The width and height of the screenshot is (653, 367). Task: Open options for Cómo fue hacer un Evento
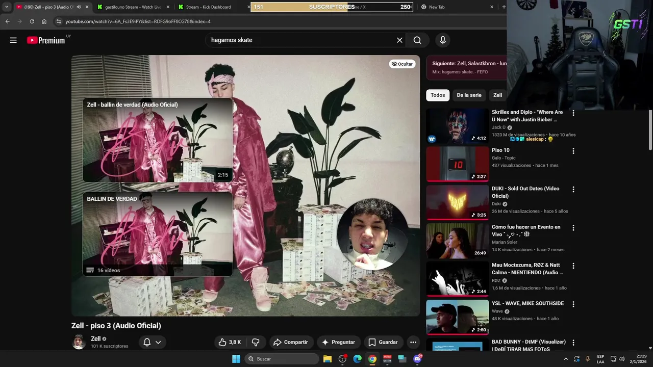(573, 228)
